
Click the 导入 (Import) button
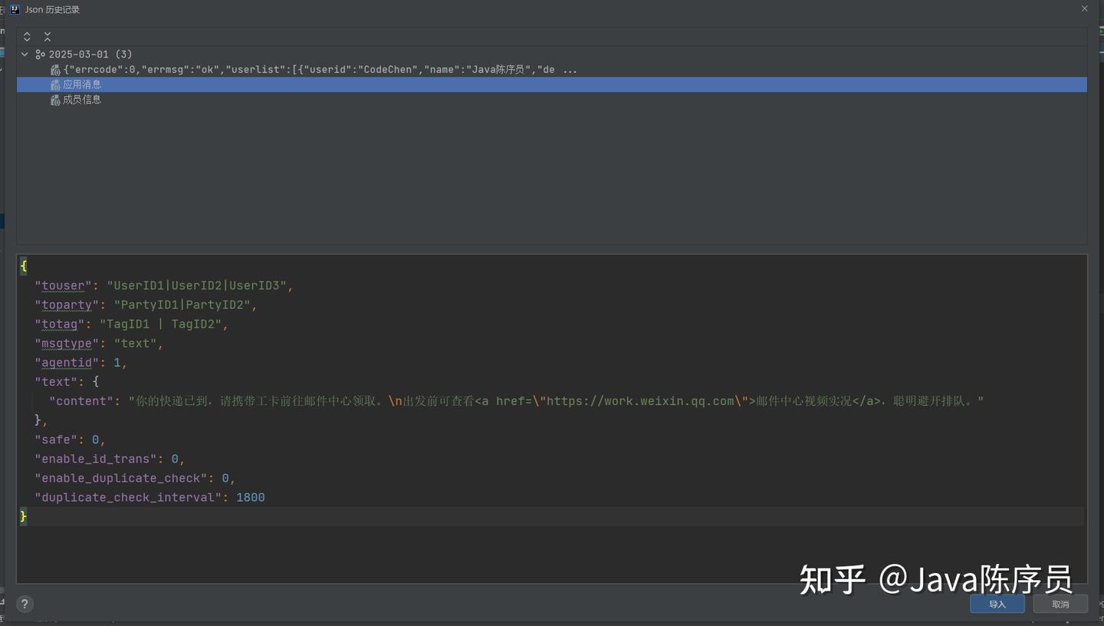[x=997, y=604]
